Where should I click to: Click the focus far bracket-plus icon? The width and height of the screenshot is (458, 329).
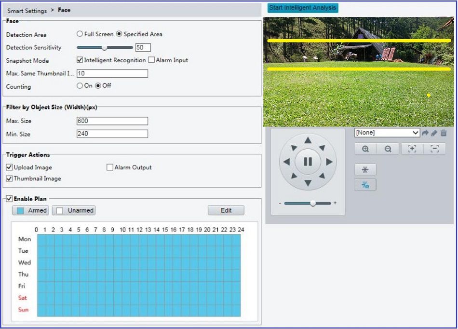[412, 149]
